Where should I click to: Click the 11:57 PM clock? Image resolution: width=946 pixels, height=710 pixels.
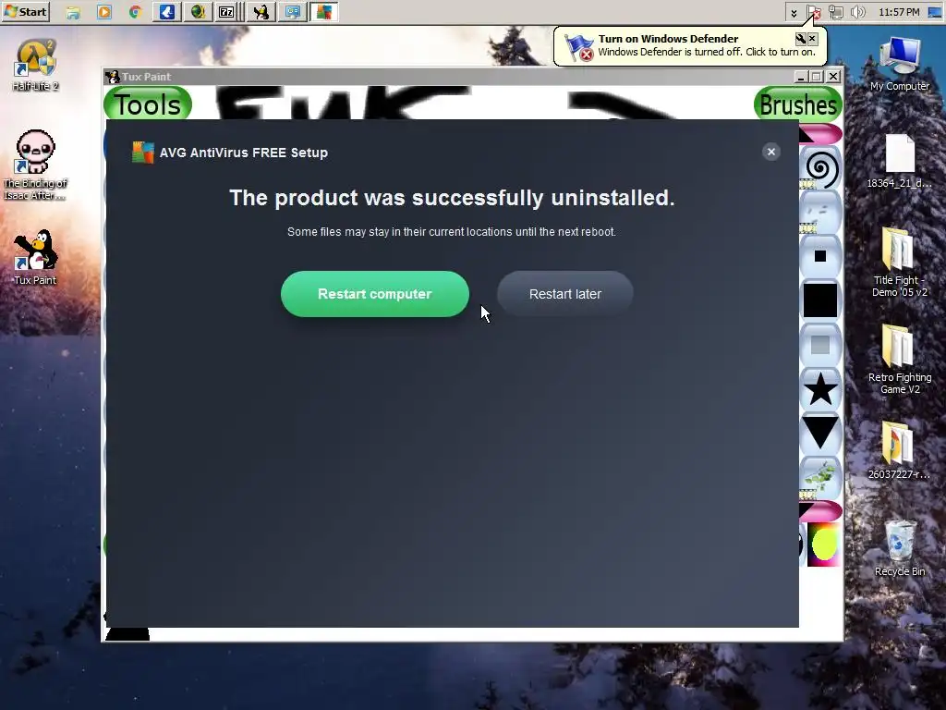tap(899, 12)
